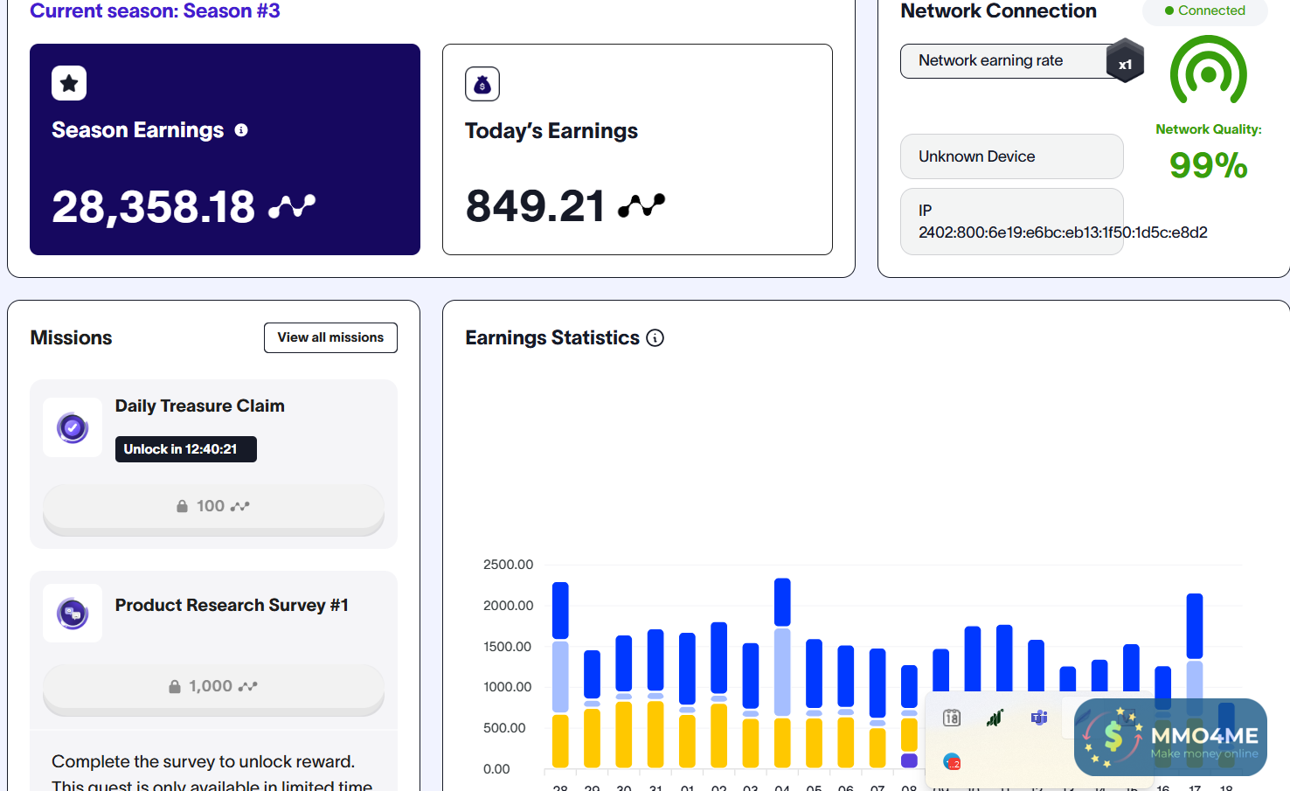Click the Product Research Survey #1 title
Viewport: 1290px width, 791px height.
232,606
